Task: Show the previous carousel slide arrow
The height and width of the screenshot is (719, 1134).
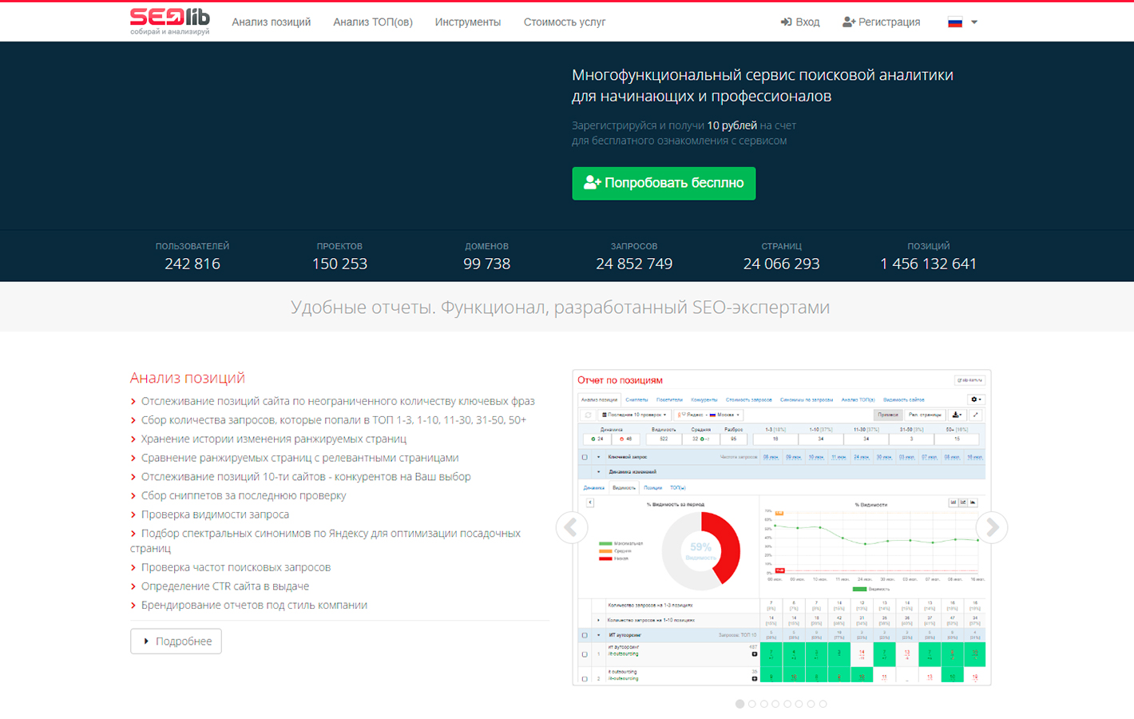Action: click(x=572, y=527)
